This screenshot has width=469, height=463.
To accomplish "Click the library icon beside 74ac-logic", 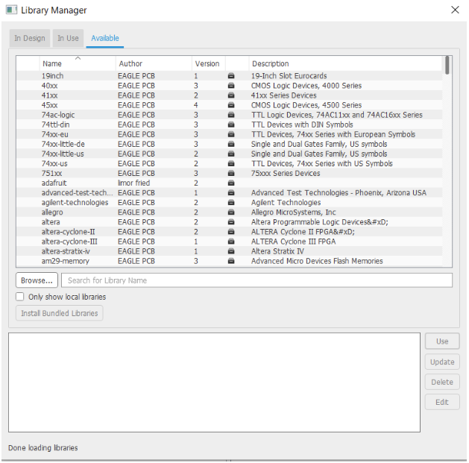I will tap(231, 116).
